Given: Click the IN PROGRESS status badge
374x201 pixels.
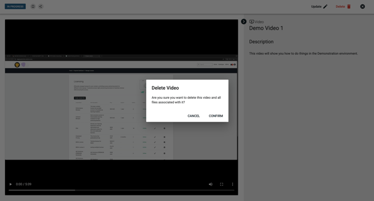Looking at the screenshot, I should pyautogui.click(x=15, y=7).
